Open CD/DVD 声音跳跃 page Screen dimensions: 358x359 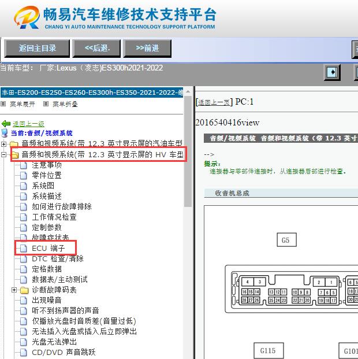(x=64, y=353)
